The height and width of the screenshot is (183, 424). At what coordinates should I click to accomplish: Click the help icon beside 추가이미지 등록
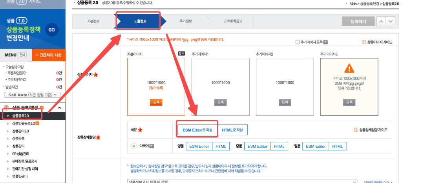(x=325, y=42)
